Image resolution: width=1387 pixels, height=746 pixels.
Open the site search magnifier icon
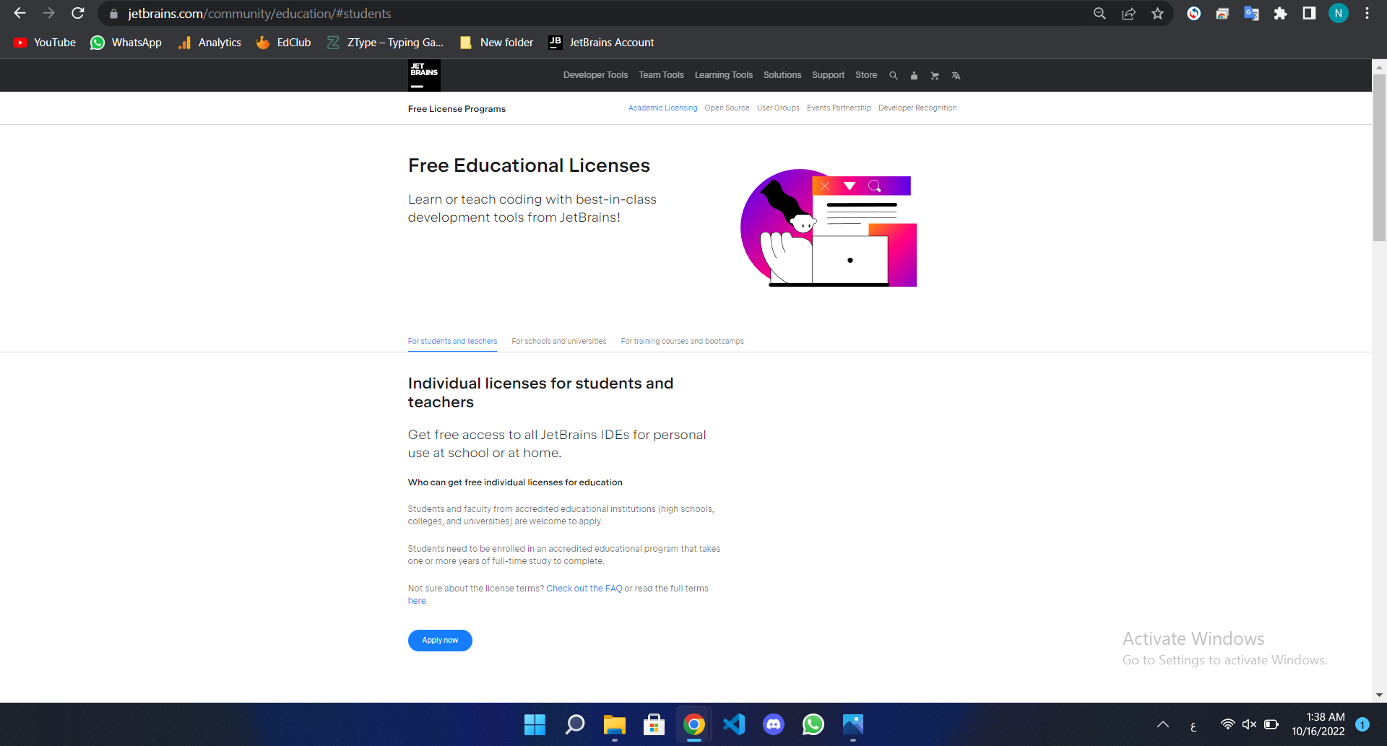pyautogui.click(x=894, y=76)
